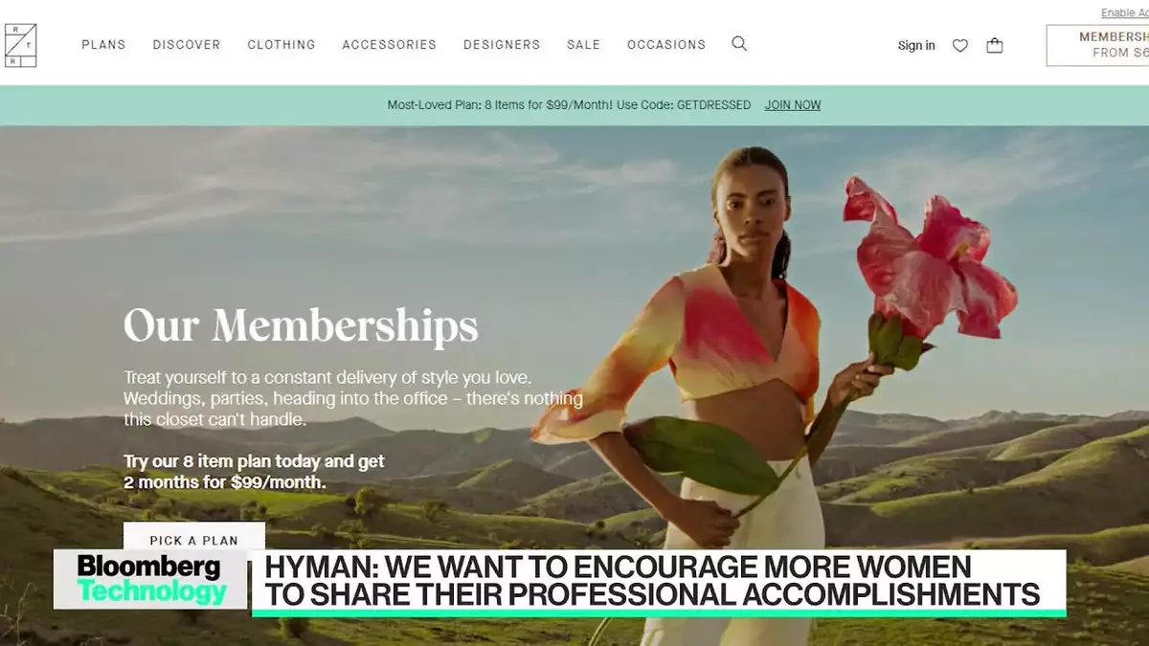
Task: Click the JOIN NOW promo link
Action: 792,105
